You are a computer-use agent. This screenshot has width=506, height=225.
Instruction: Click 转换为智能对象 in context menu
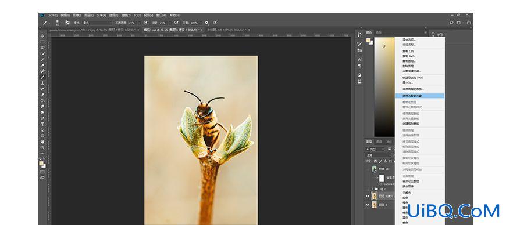tap(420, 96)
